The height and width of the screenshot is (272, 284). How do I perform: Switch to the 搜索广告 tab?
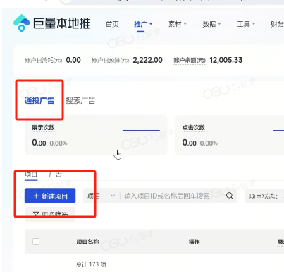click(80, 100)
